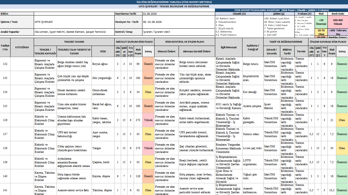Click activity number 132 cell
348x195 pixels.
[x=5, y=64]
